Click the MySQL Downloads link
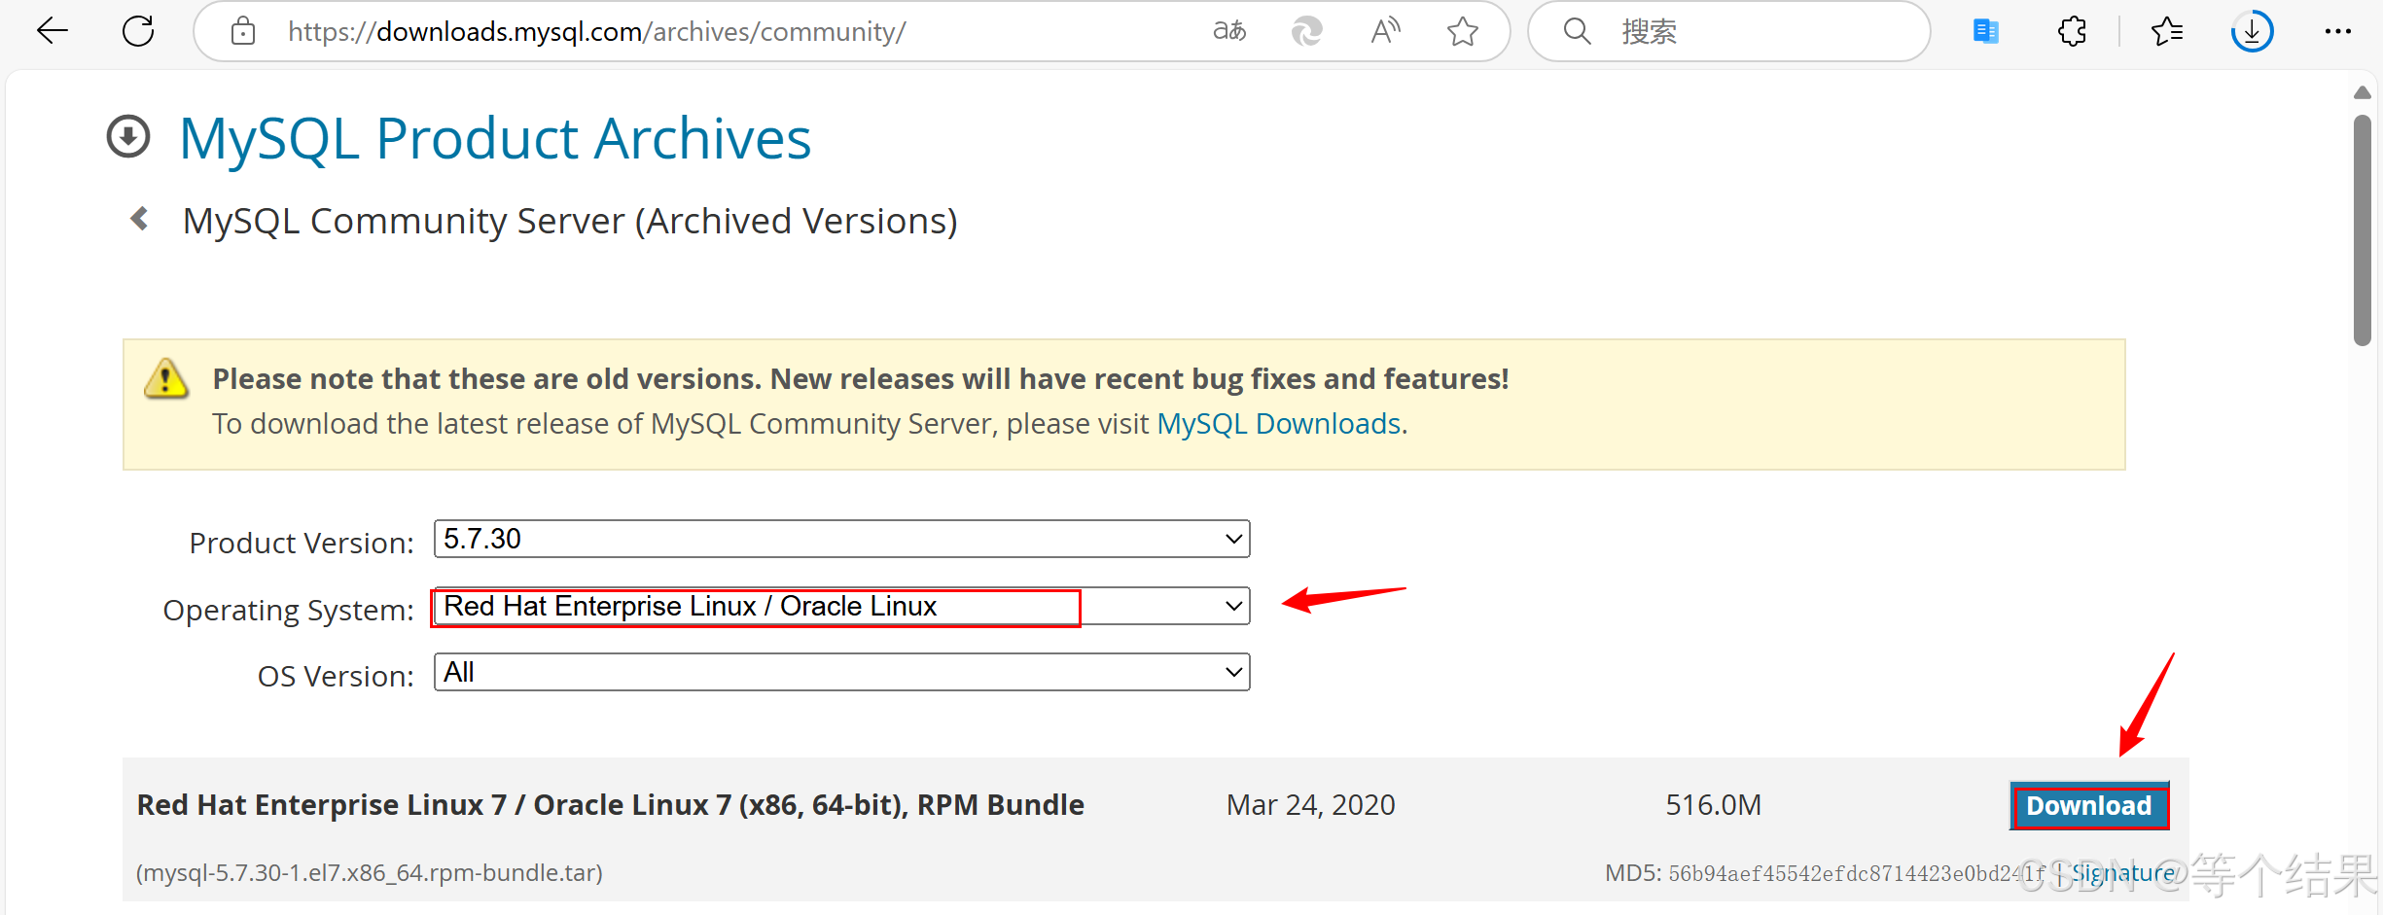Viewport: 2383px width, 915px height. [x=1278, y=424]
